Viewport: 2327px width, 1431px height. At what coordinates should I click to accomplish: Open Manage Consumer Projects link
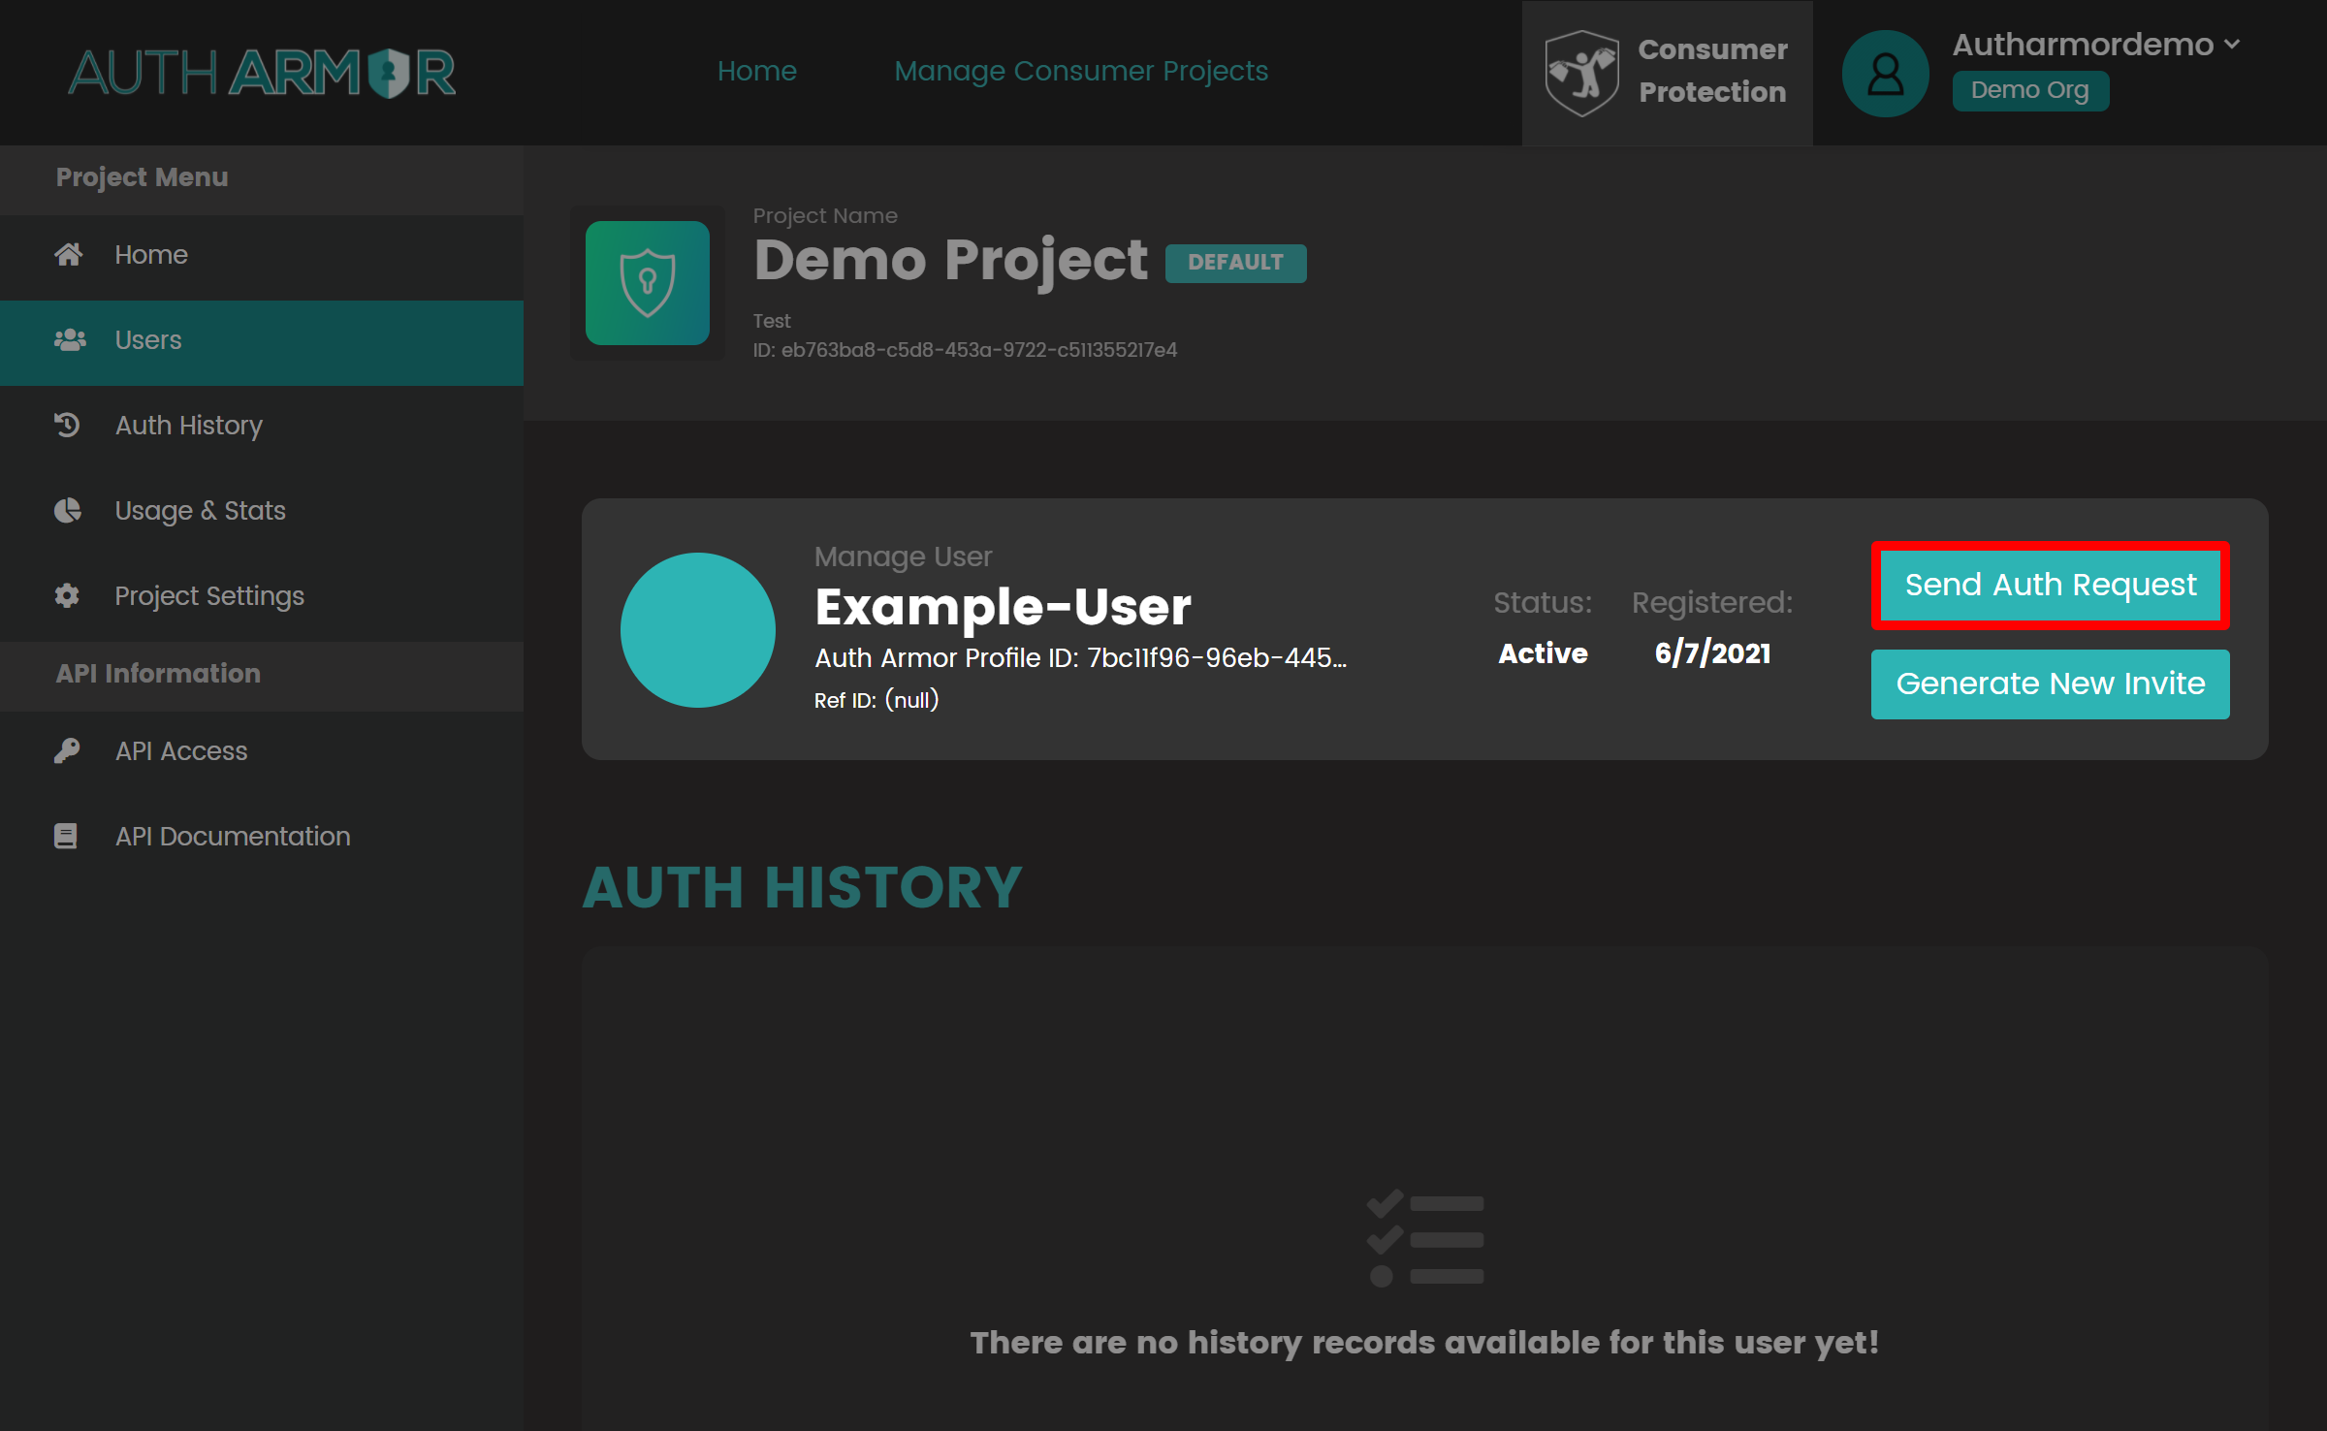1081,71
